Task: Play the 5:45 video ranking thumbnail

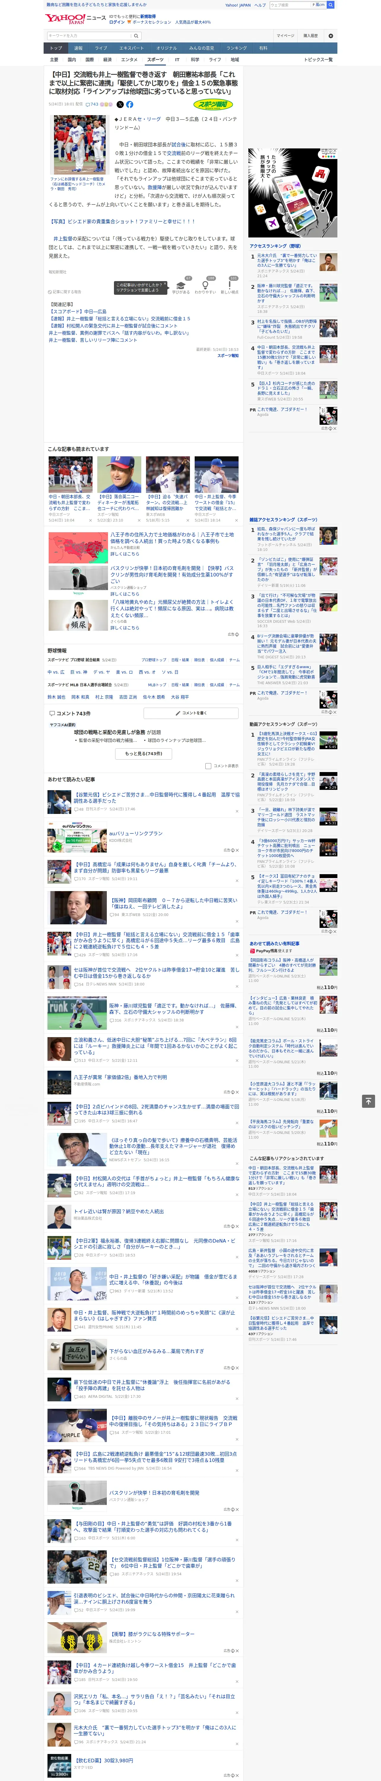Action: click(x=328, y=741)
